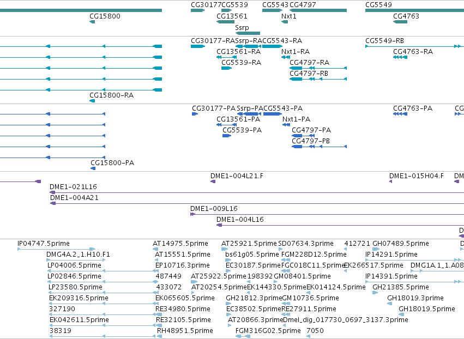
Task: Select the RH48951.5prime EST label
Action: [x=185, y=331]
